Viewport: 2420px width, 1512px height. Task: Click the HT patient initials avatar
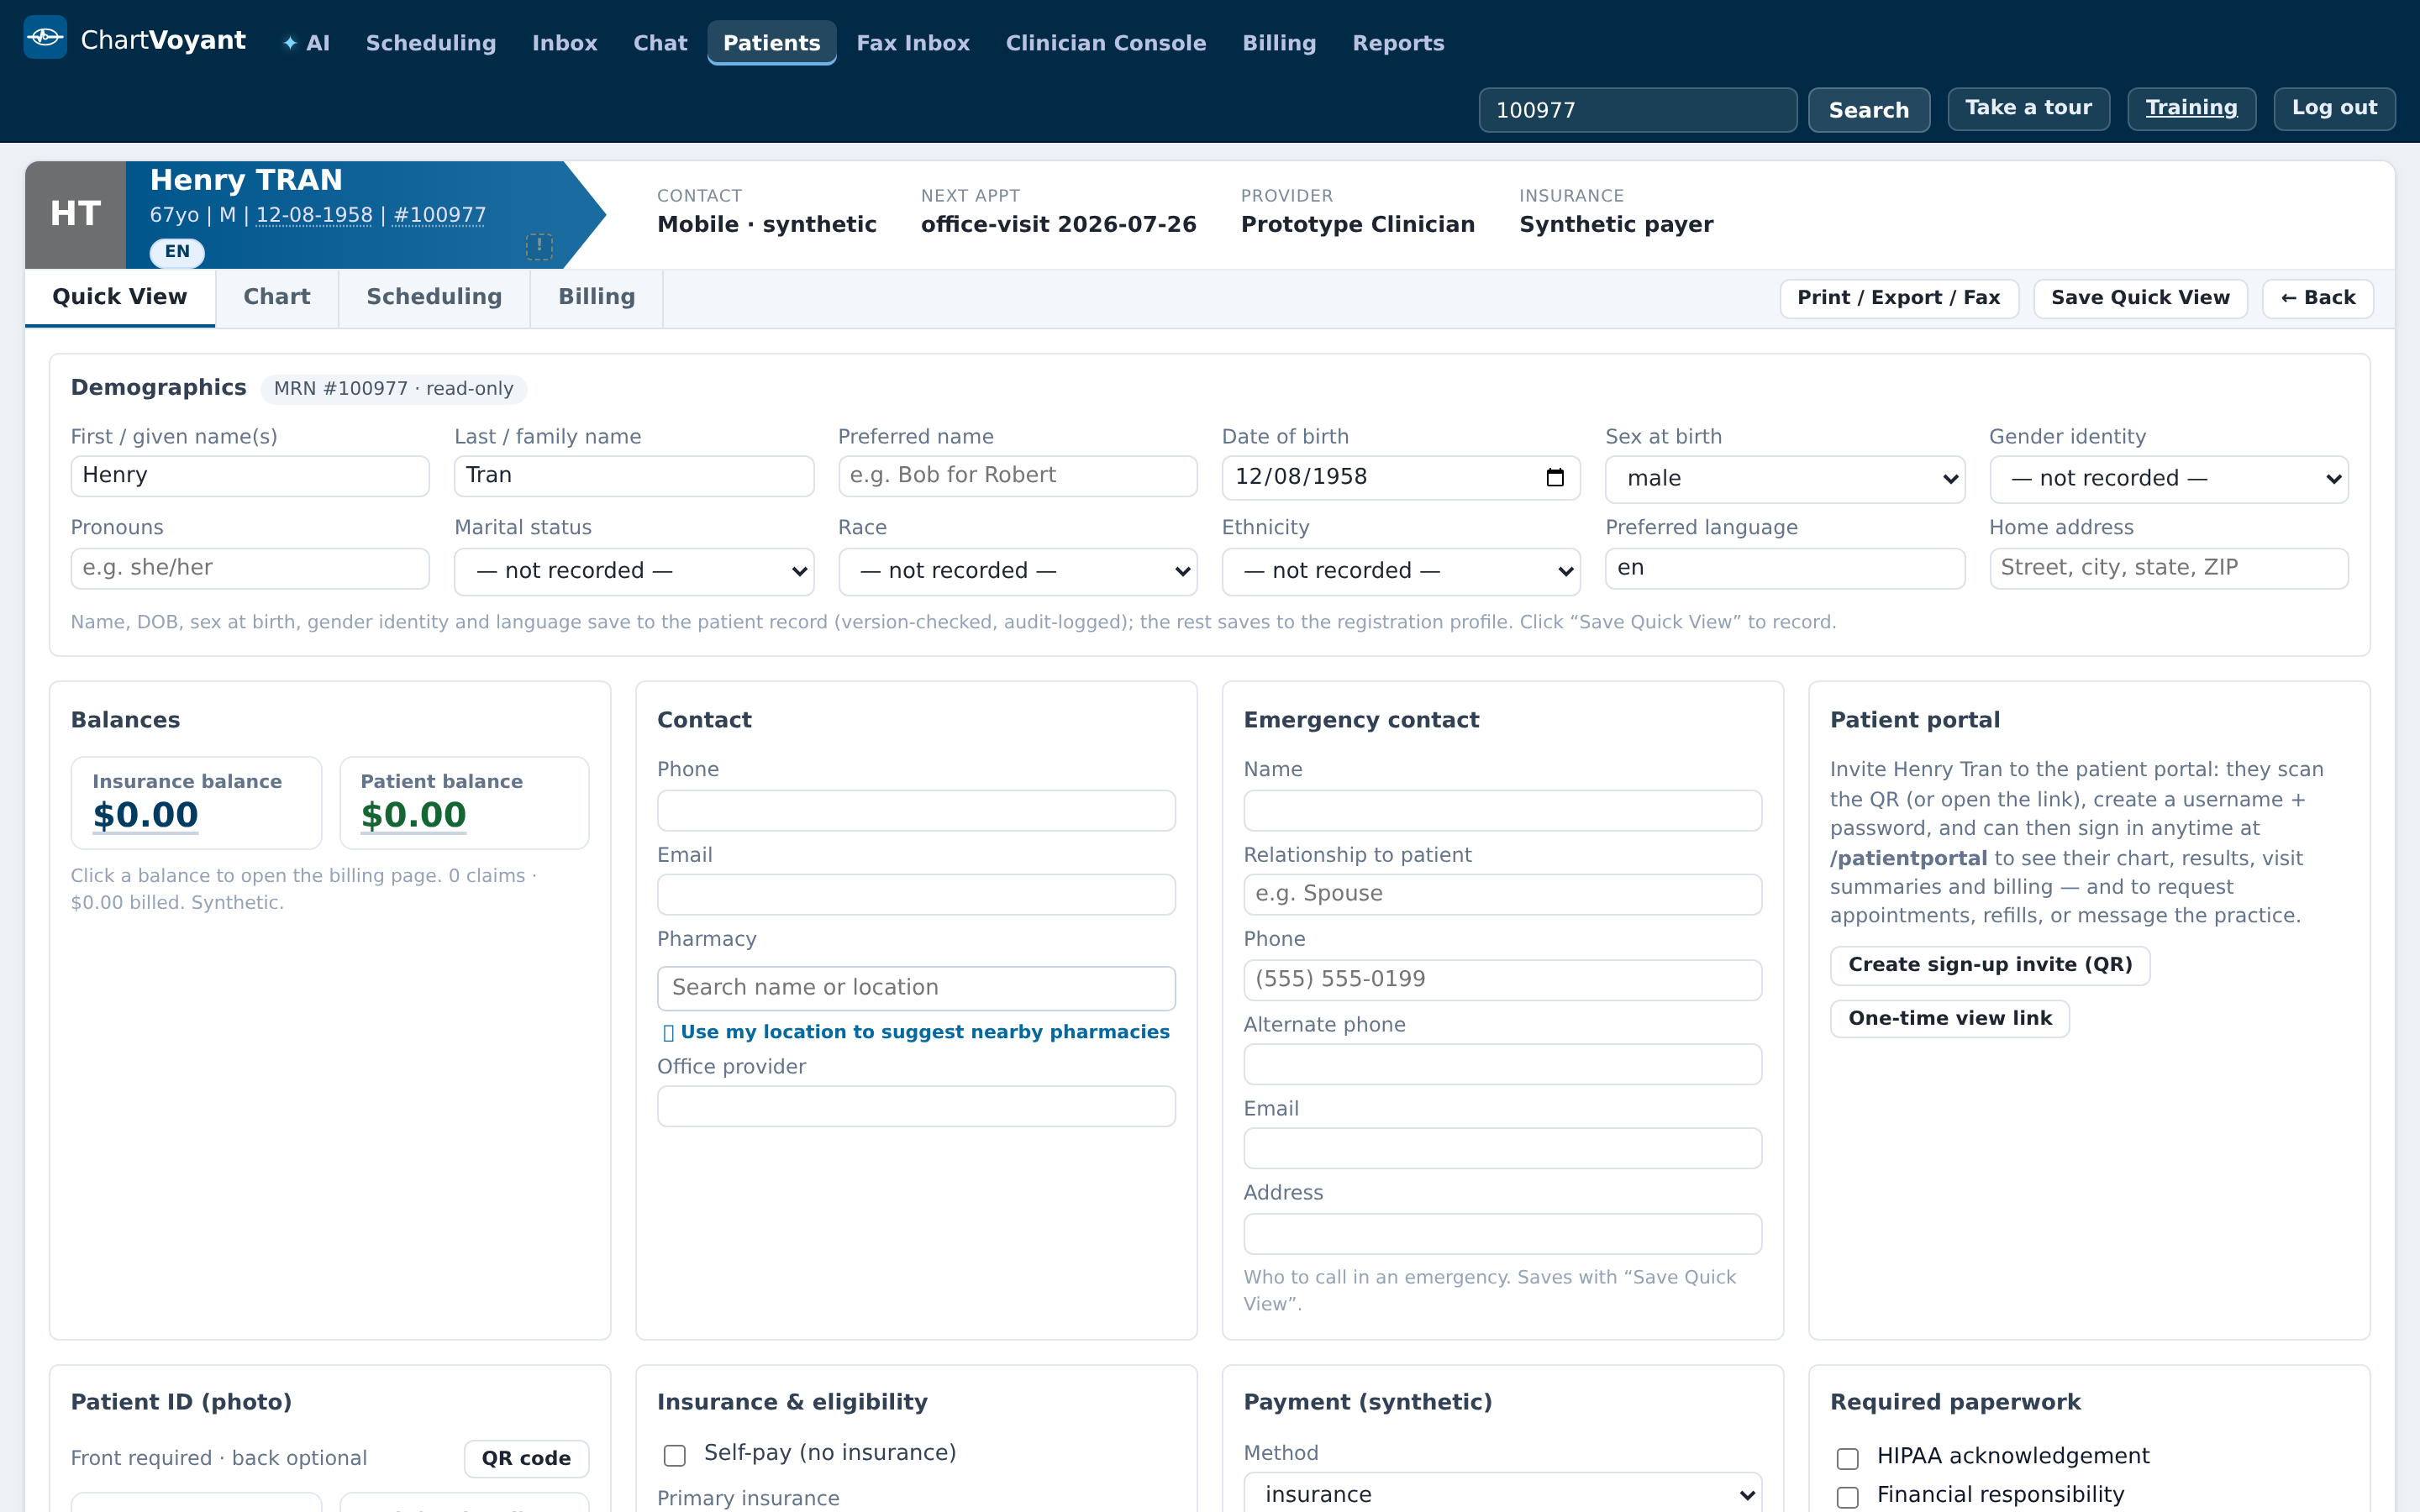pos(76,214)
